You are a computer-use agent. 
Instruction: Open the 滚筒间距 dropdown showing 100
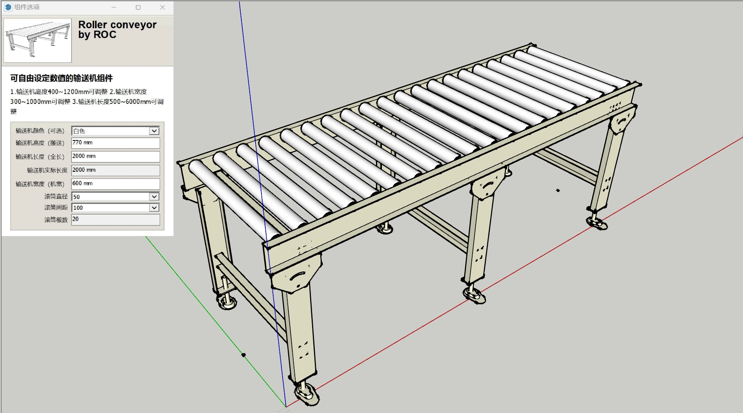[x=154, y=208]
